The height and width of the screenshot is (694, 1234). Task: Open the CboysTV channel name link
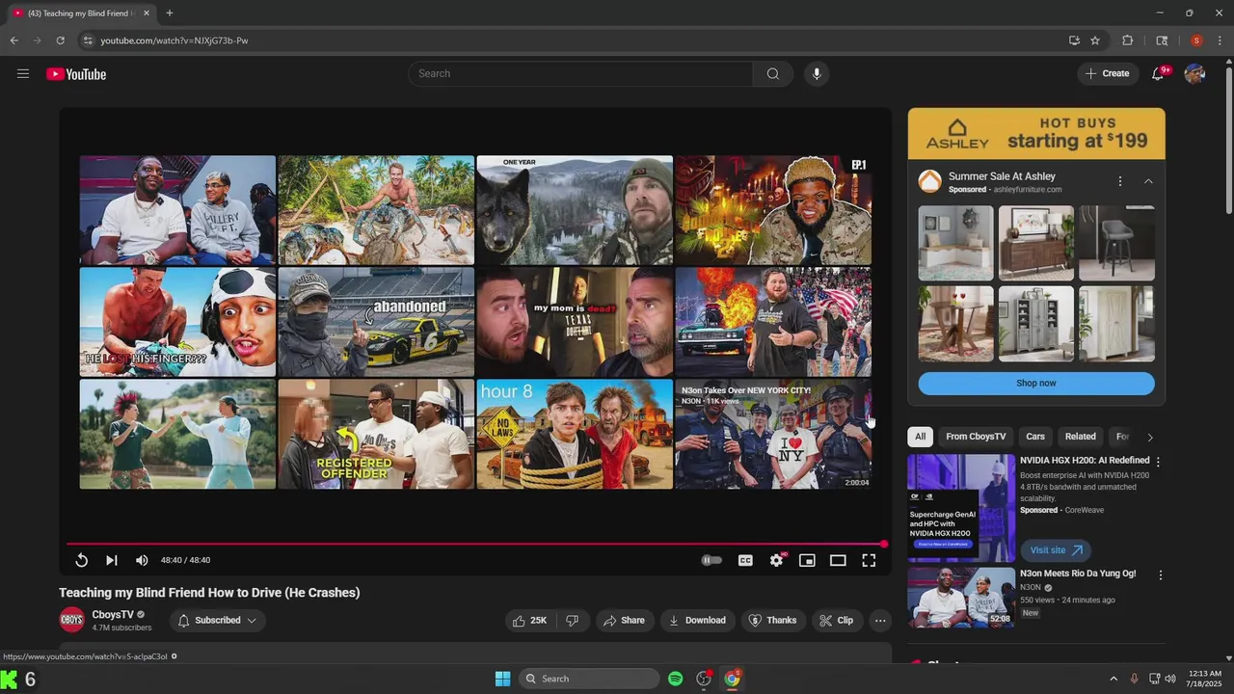(113, 614)
